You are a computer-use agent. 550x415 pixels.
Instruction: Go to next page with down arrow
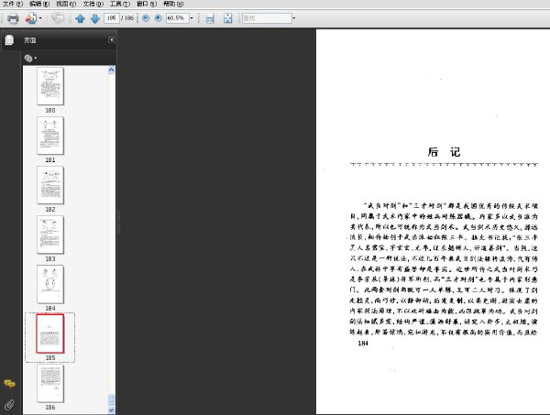[x=95, y=18]
